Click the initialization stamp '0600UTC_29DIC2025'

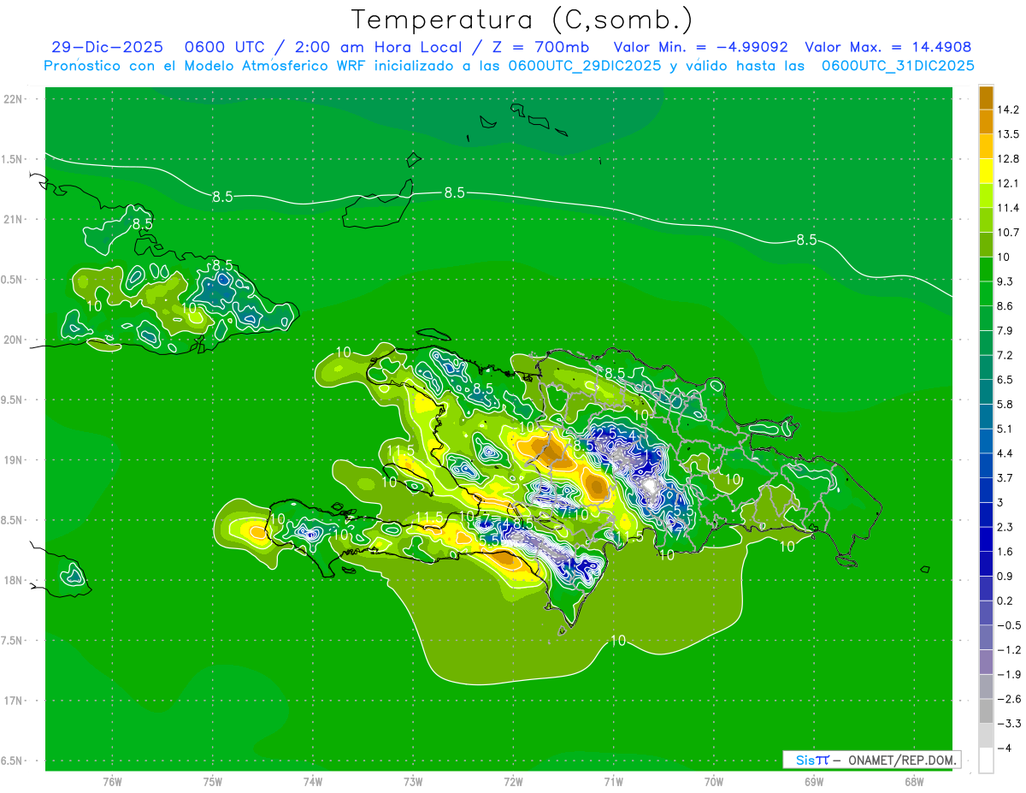(584, 66)
